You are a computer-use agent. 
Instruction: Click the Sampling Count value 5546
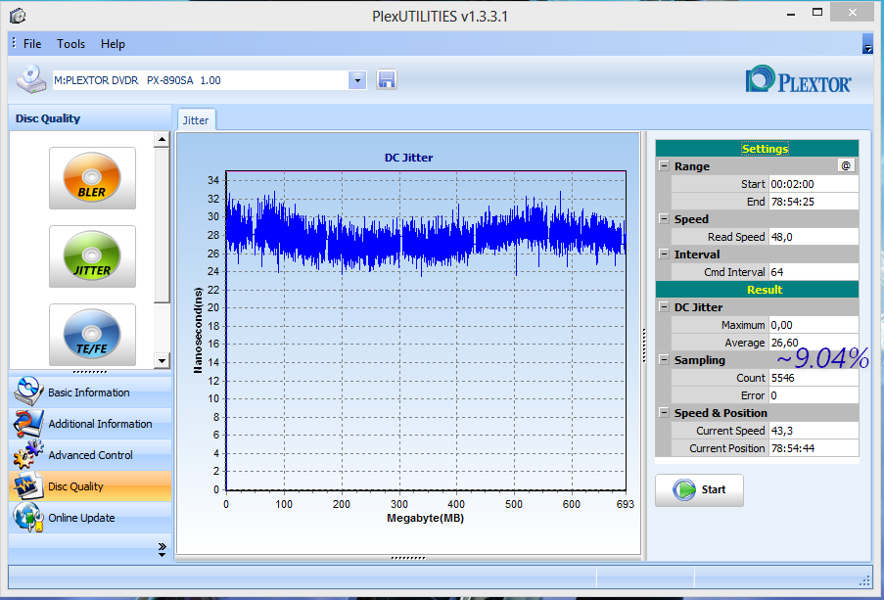tap(814, 377)
